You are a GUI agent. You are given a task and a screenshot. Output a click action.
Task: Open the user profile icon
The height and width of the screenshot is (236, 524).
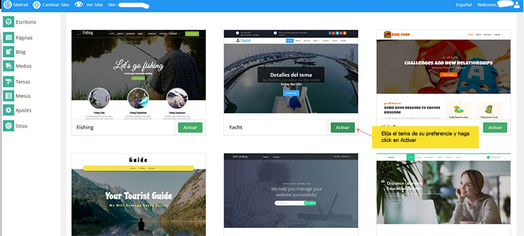(517, 5)
